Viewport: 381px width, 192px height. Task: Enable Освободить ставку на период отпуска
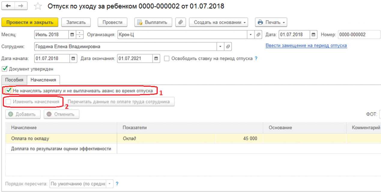pyautogui.click(x=167, y=58)
